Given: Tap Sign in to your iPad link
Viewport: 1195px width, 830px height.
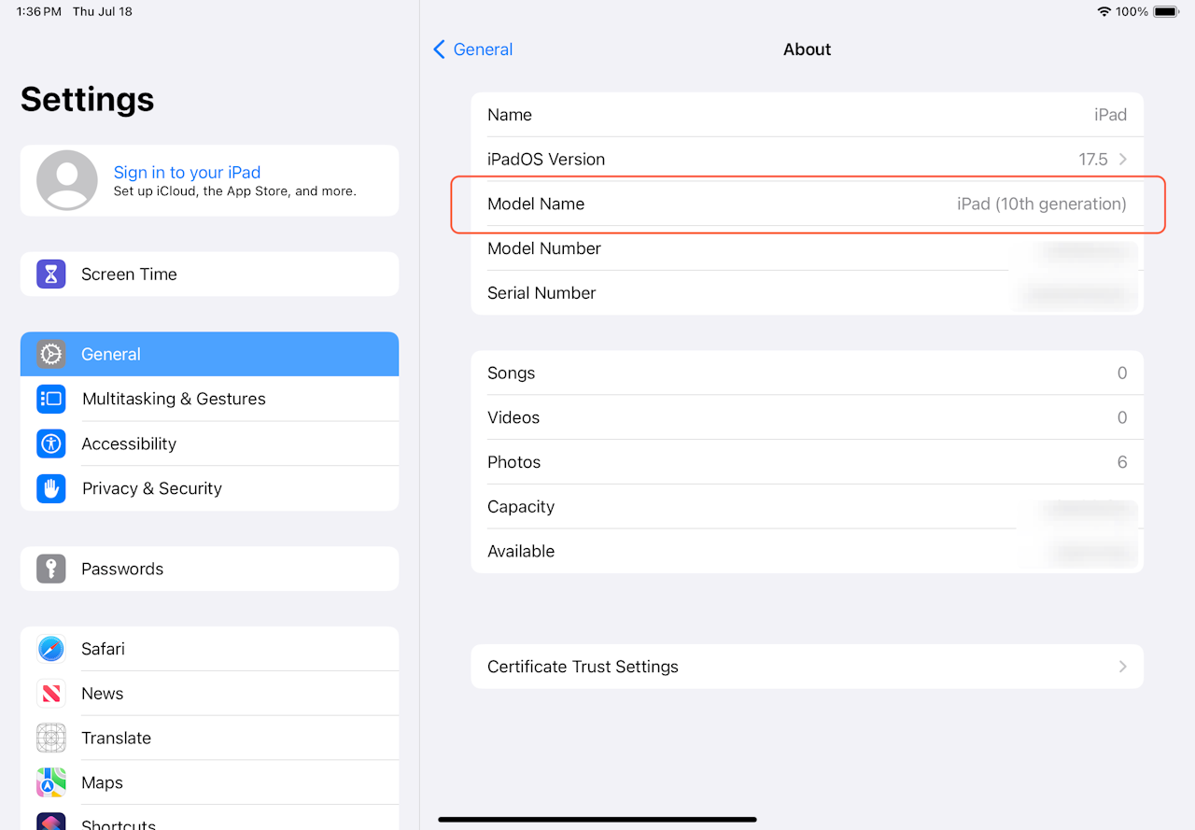Looking at the screenshot, I should pos(187,173).
